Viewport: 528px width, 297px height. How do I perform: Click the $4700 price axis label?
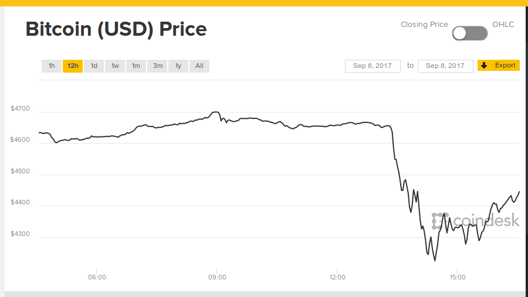tap(20, 108)
